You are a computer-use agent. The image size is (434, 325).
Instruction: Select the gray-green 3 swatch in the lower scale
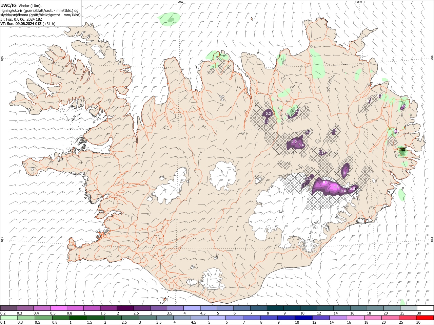[x=147, y=318]
